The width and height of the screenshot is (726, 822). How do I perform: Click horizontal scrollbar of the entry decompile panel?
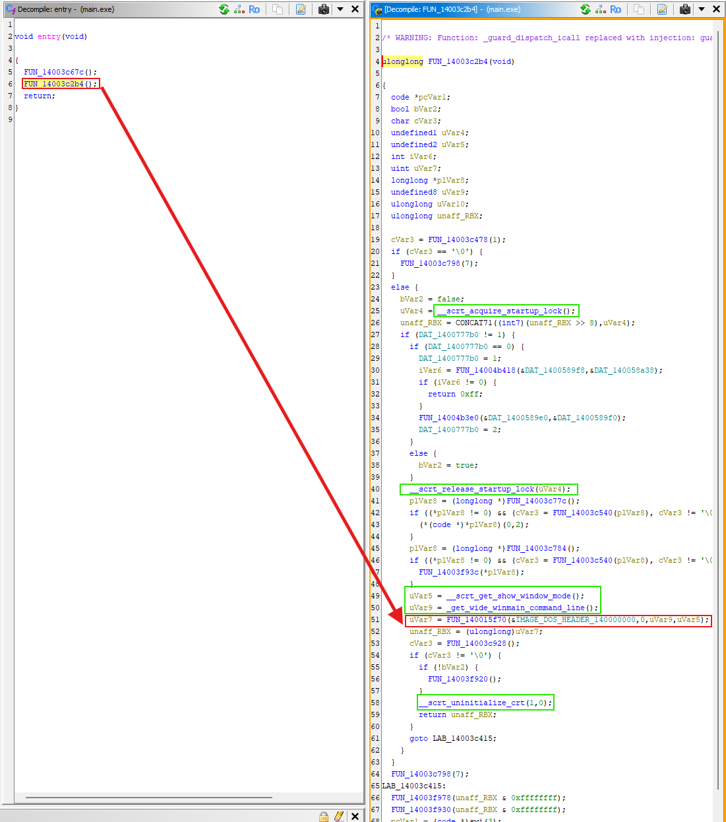point(148,798)
